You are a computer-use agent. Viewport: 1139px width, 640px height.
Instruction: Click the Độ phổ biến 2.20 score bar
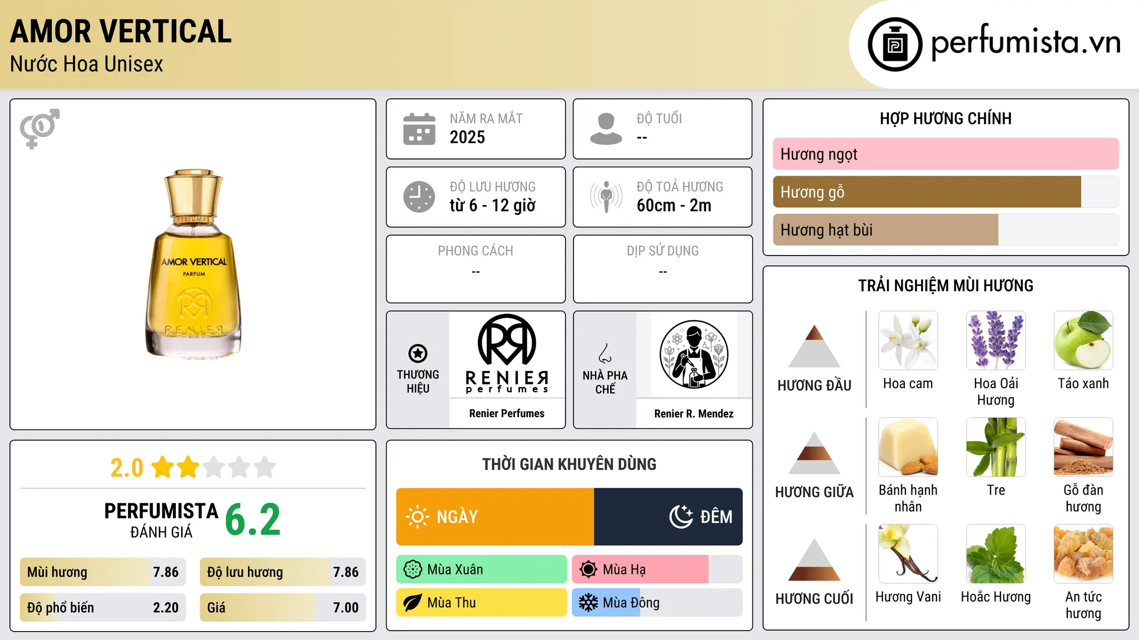103,607
